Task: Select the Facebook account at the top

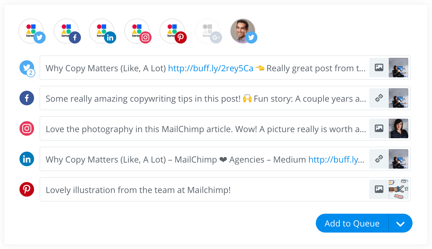Action: point(66,31)
